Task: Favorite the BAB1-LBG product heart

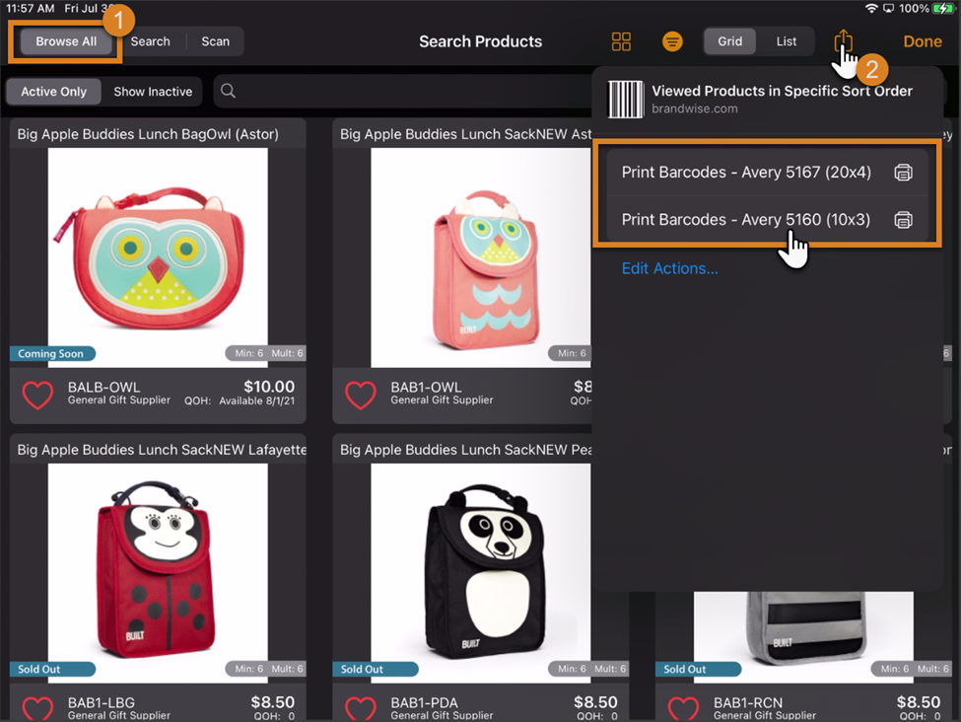Action: (x=38, y=708)
